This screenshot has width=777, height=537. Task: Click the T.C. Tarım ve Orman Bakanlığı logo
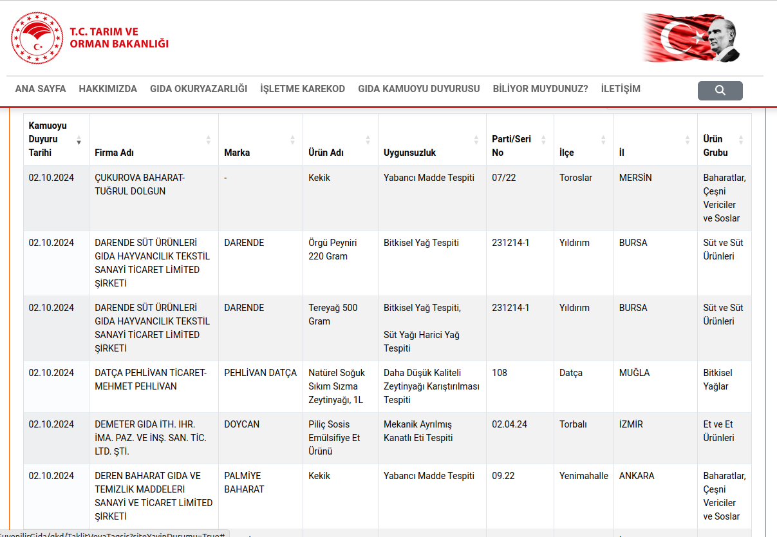coord(90,37)
